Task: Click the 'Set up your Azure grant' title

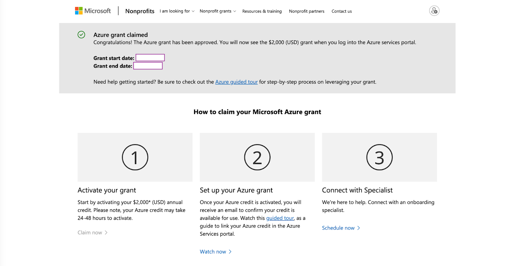Action: [x=236, y=190]
